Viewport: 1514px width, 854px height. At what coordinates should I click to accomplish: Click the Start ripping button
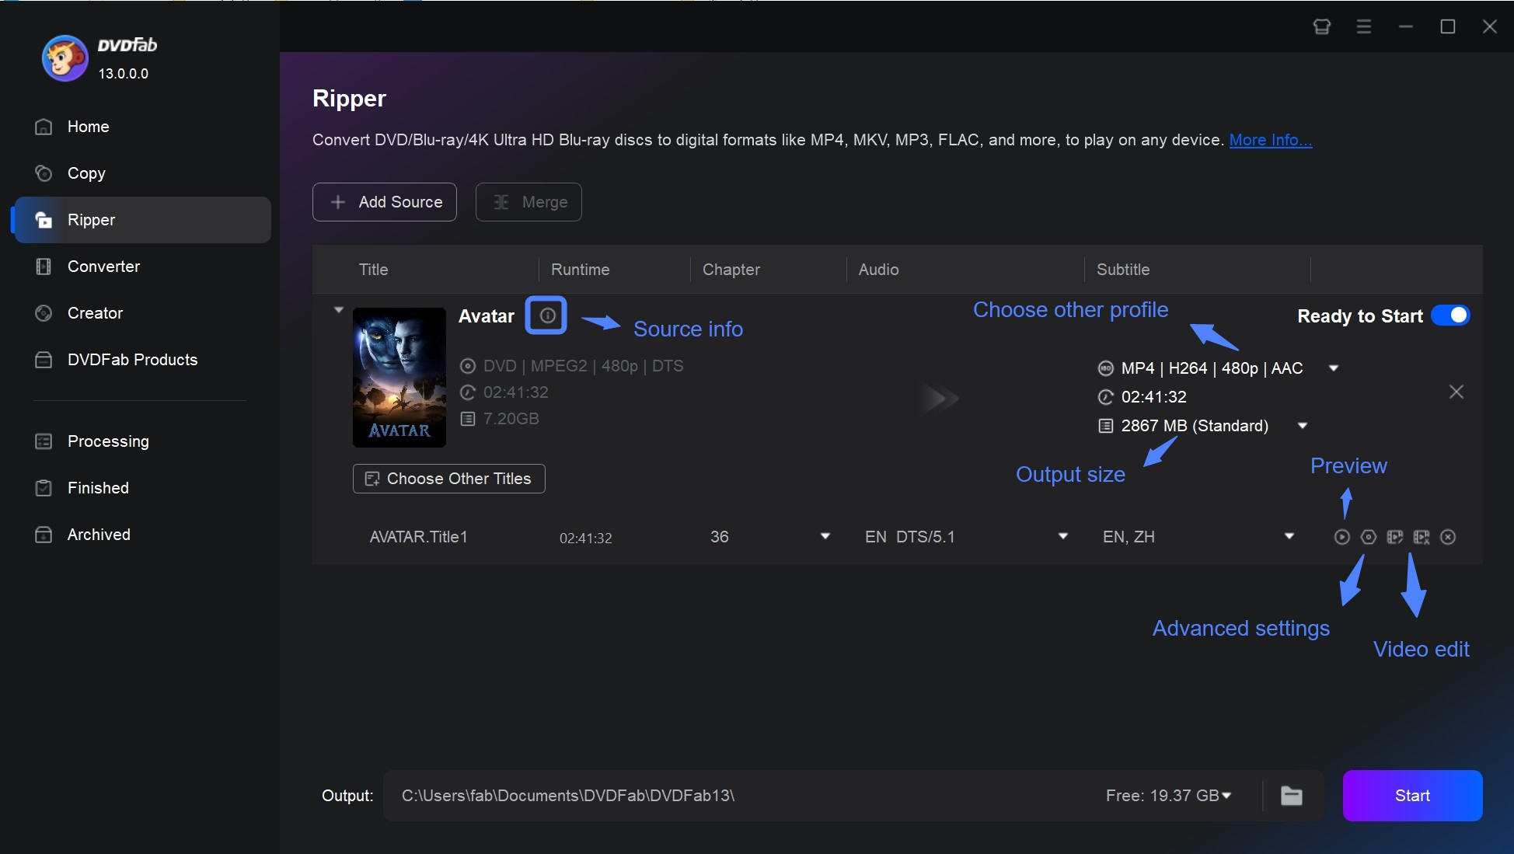click(1412, 795)
